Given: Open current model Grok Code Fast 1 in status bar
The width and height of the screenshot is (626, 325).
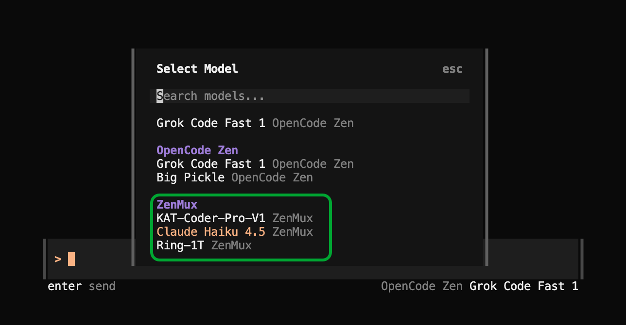Looking at the screenshot, I should [523, 286].
